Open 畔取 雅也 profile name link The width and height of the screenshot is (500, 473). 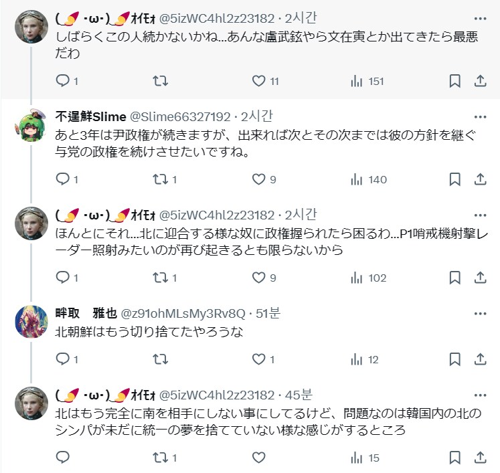click(87, 313)
